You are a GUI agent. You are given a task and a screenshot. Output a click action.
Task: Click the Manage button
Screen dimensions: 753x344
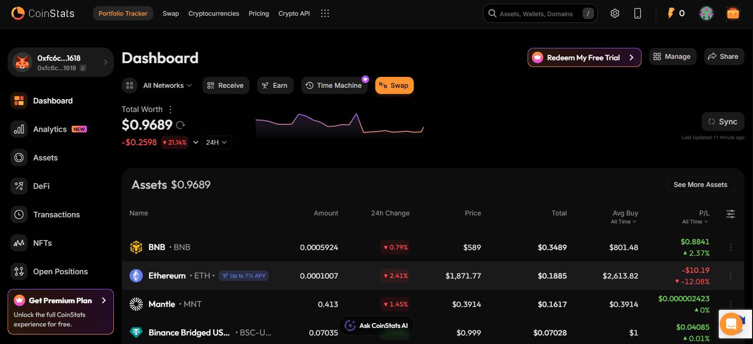673,56
